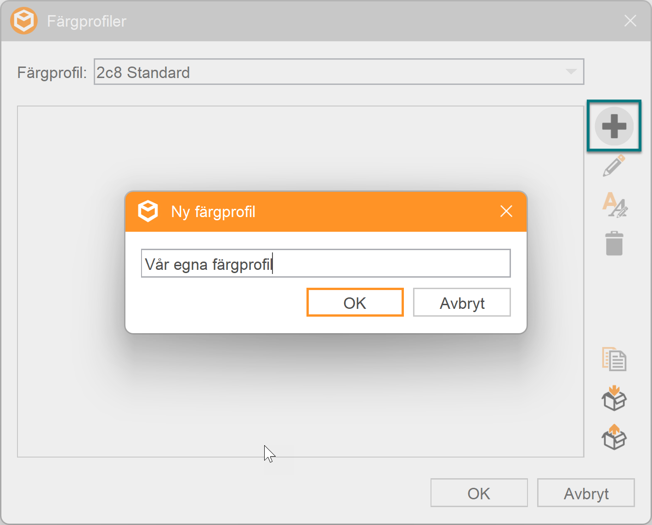Viewport: 652px width, 525px height.
Task: Click the trash can delete icon
Action: (614, 243)
